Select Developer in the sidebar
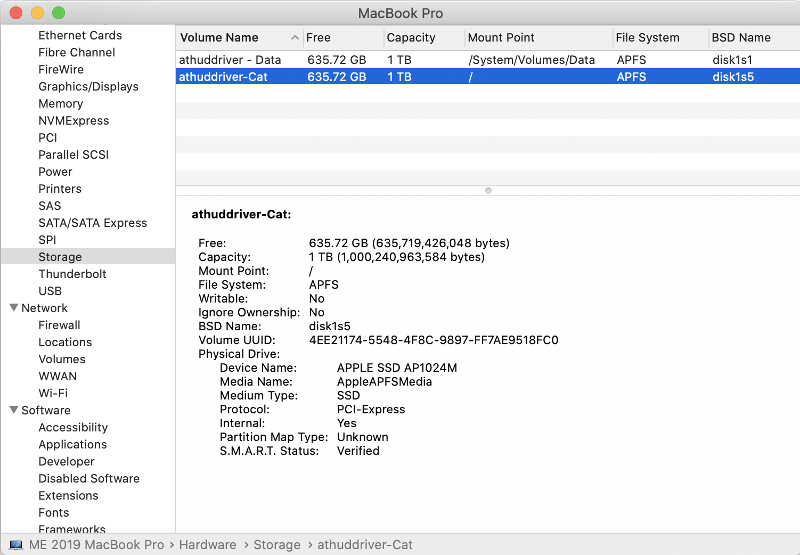The image size is (800, 555). click(67, 461)
